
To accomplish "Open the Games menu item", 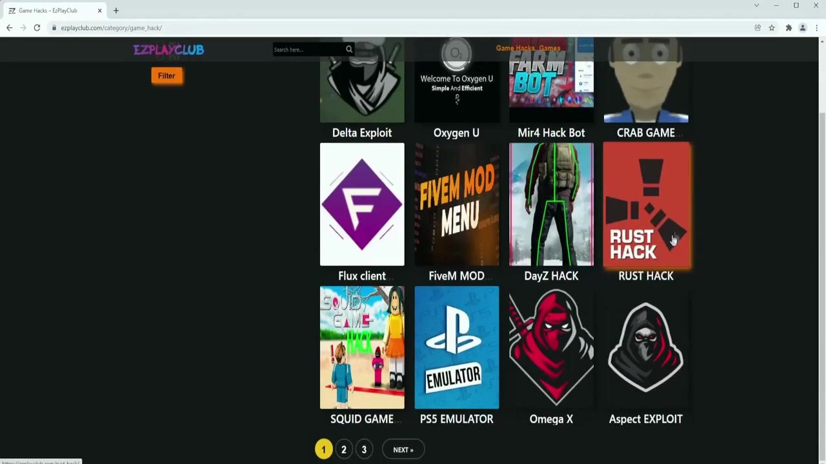I will tap(550, 48).
